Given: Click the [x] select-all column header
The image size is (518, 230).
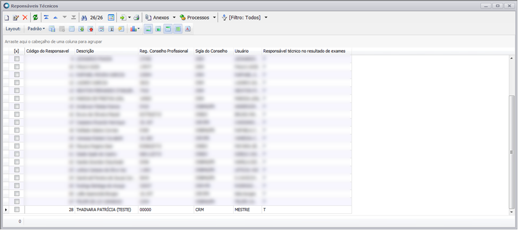Looking at the screenshot, I should [17, 51].
